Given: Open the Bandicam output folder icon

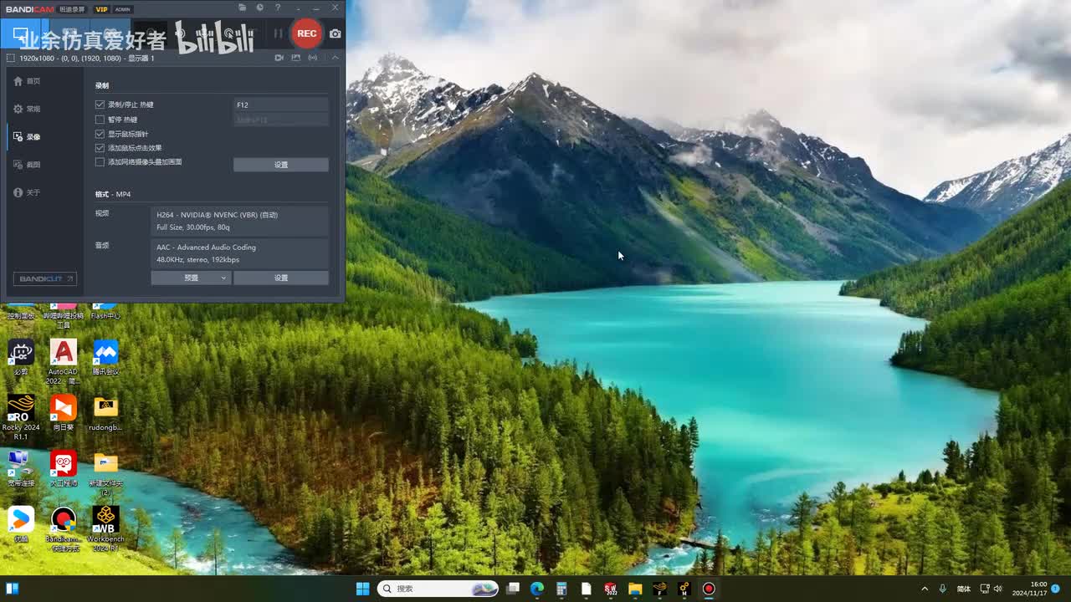Looking at the screenshot, I should click(x=243, y=8).
